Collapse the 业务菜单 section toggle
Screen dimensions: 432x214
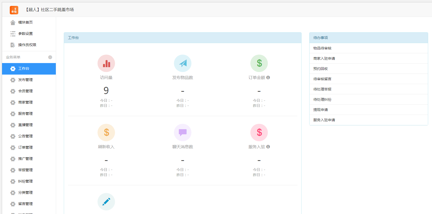50,57
